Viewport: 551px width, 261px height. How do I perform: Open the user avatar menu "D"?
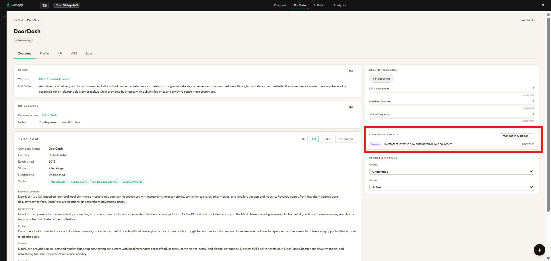point(543,5)
